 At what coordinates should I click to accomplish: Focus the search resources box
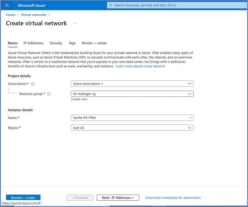177,5
